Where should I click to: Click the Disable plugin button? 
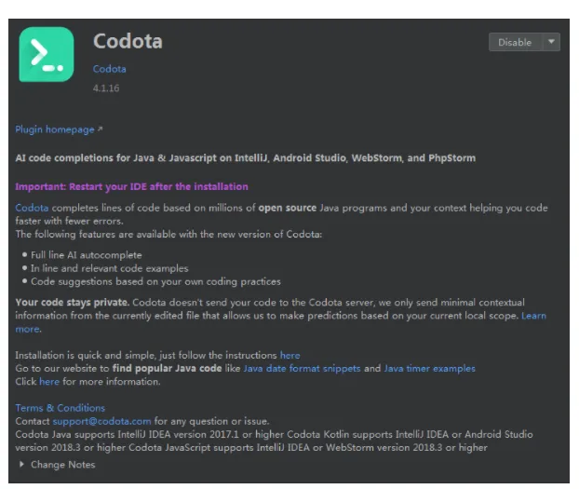tap(514, 42)
